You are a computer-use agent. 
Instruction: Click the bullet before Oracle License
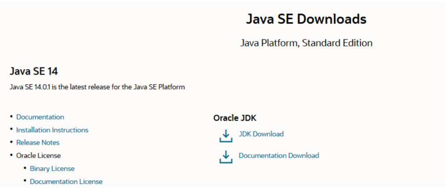[x=11, y=155]
